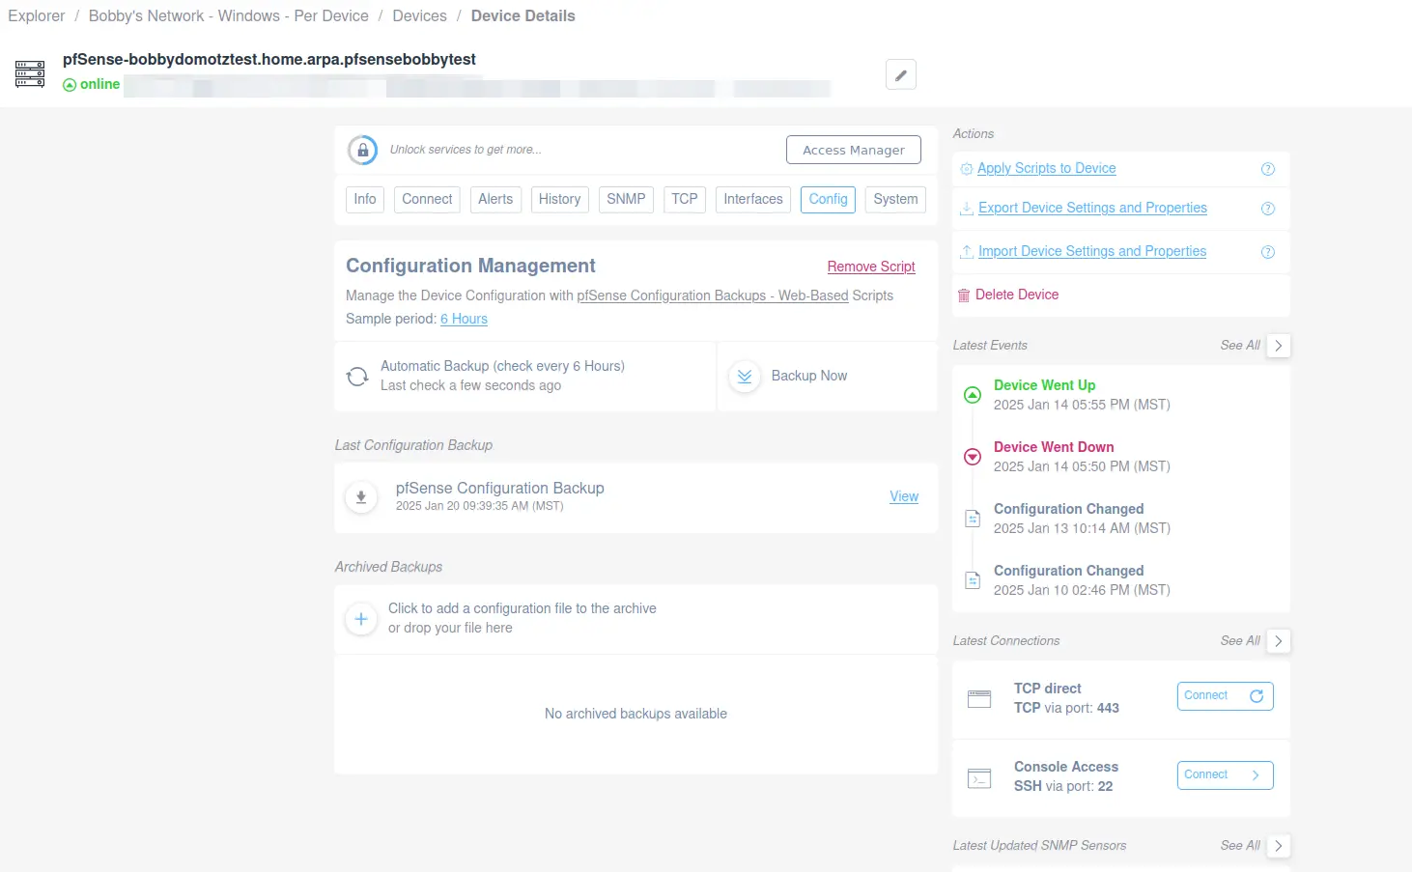Image resolution: width=1412 pixels, height=872 pixels.
Task: Click the Automatic Backup status text
Action: point(502,376)
